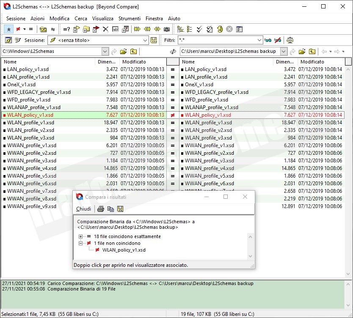Click the rename abl icon

(x=115, y=29)
